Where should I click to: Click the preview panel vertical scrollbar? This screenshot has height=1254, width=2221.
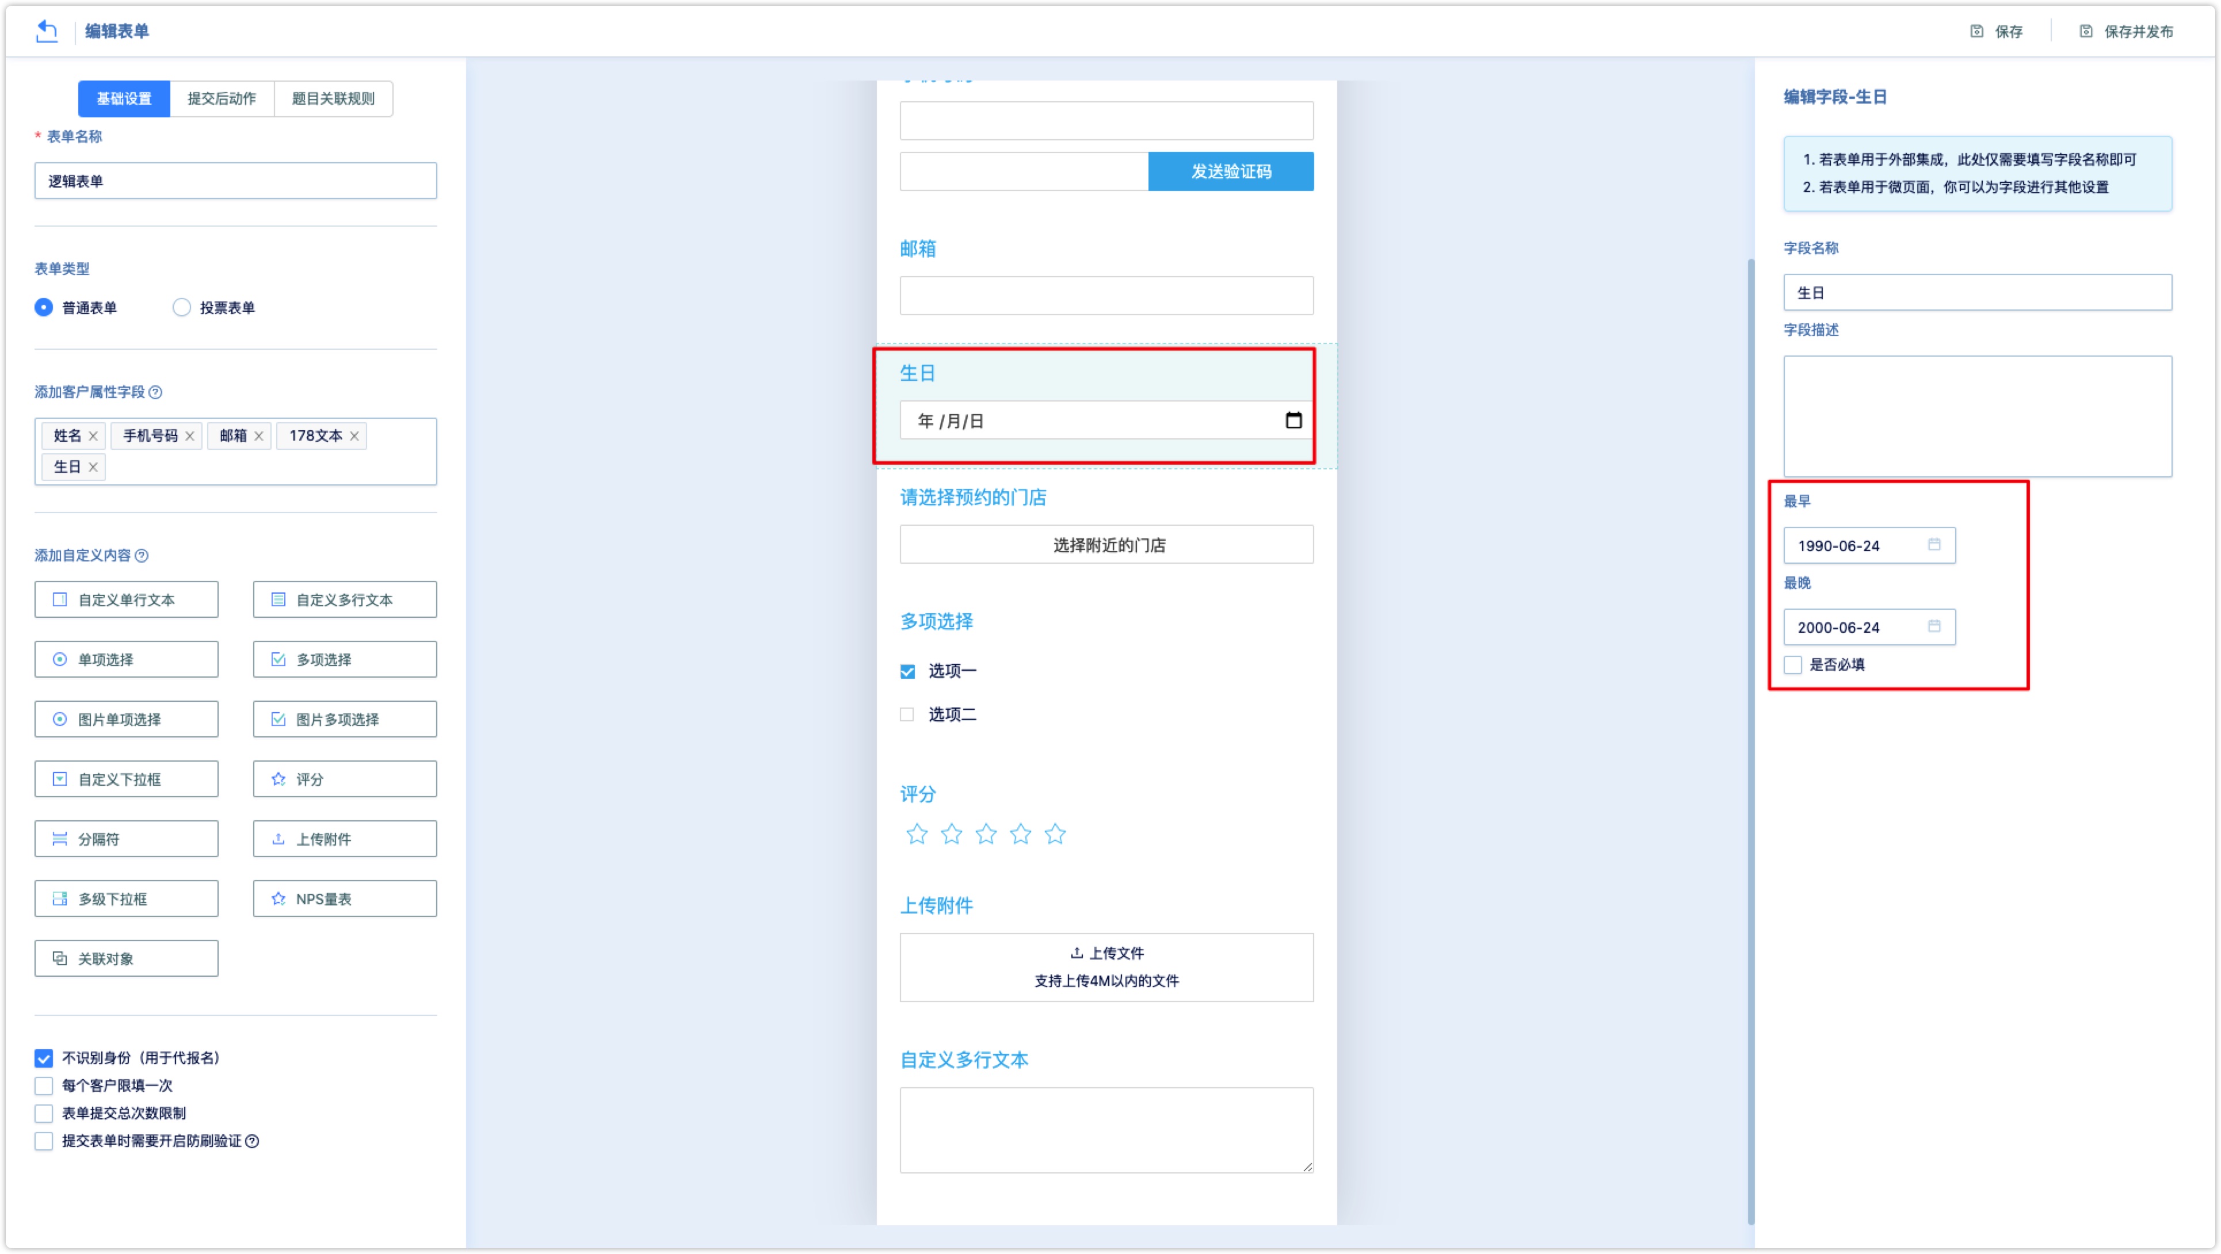(1750, 741)
